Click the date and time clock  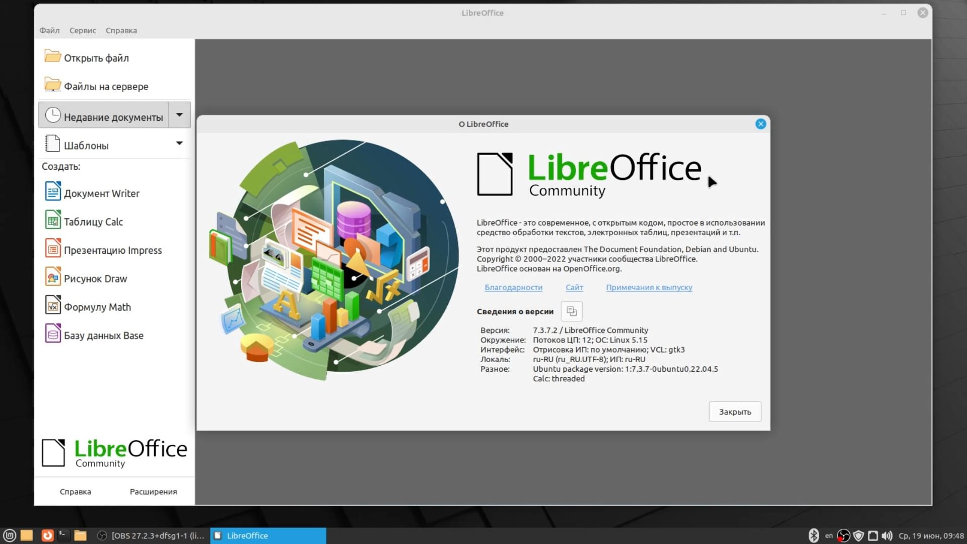(931, 535)
